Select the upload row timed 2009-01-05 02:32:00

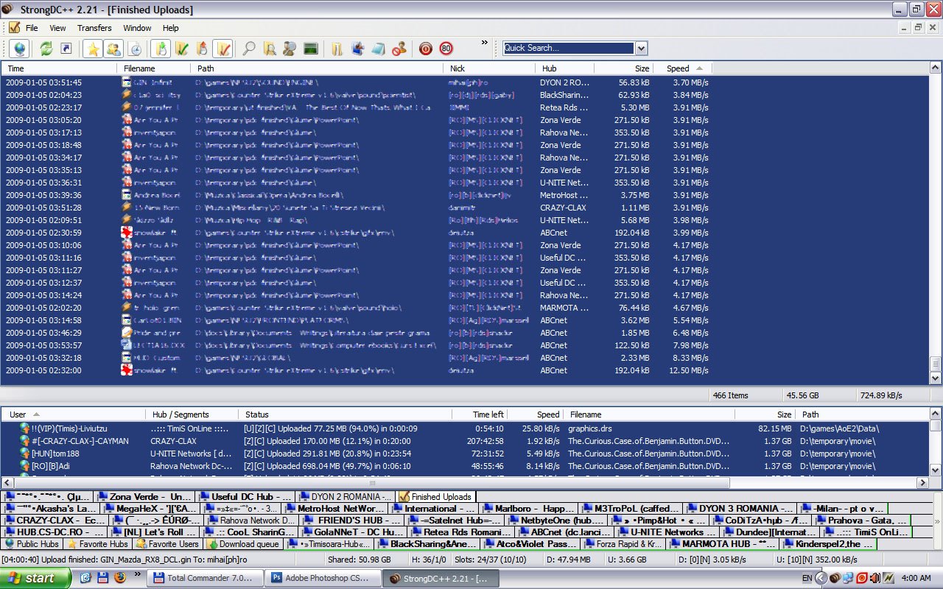[356, 370]
